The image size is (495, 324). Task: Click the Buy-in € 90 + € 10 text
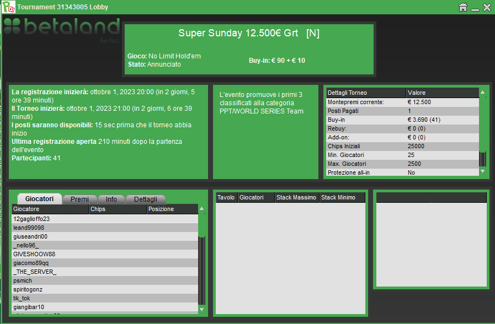click(277, 61)
